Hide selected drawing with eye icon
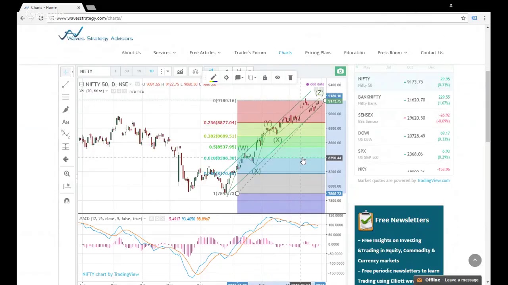 point(277,78)
